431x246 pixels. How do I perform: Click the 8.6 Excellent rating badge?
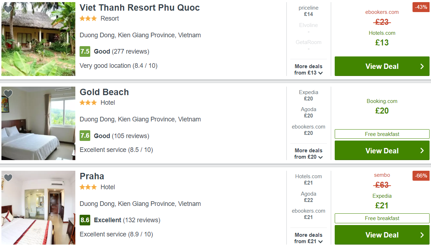[x=85, y=220]
